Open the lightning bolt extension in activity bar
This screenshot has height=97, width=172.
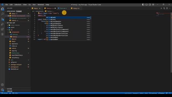click(2, 34)
